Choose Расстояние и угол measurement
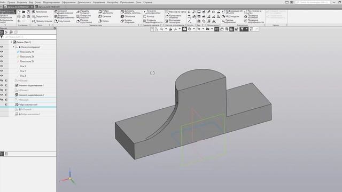This screenshot has height=192, width=342. (x=253, y=12)
